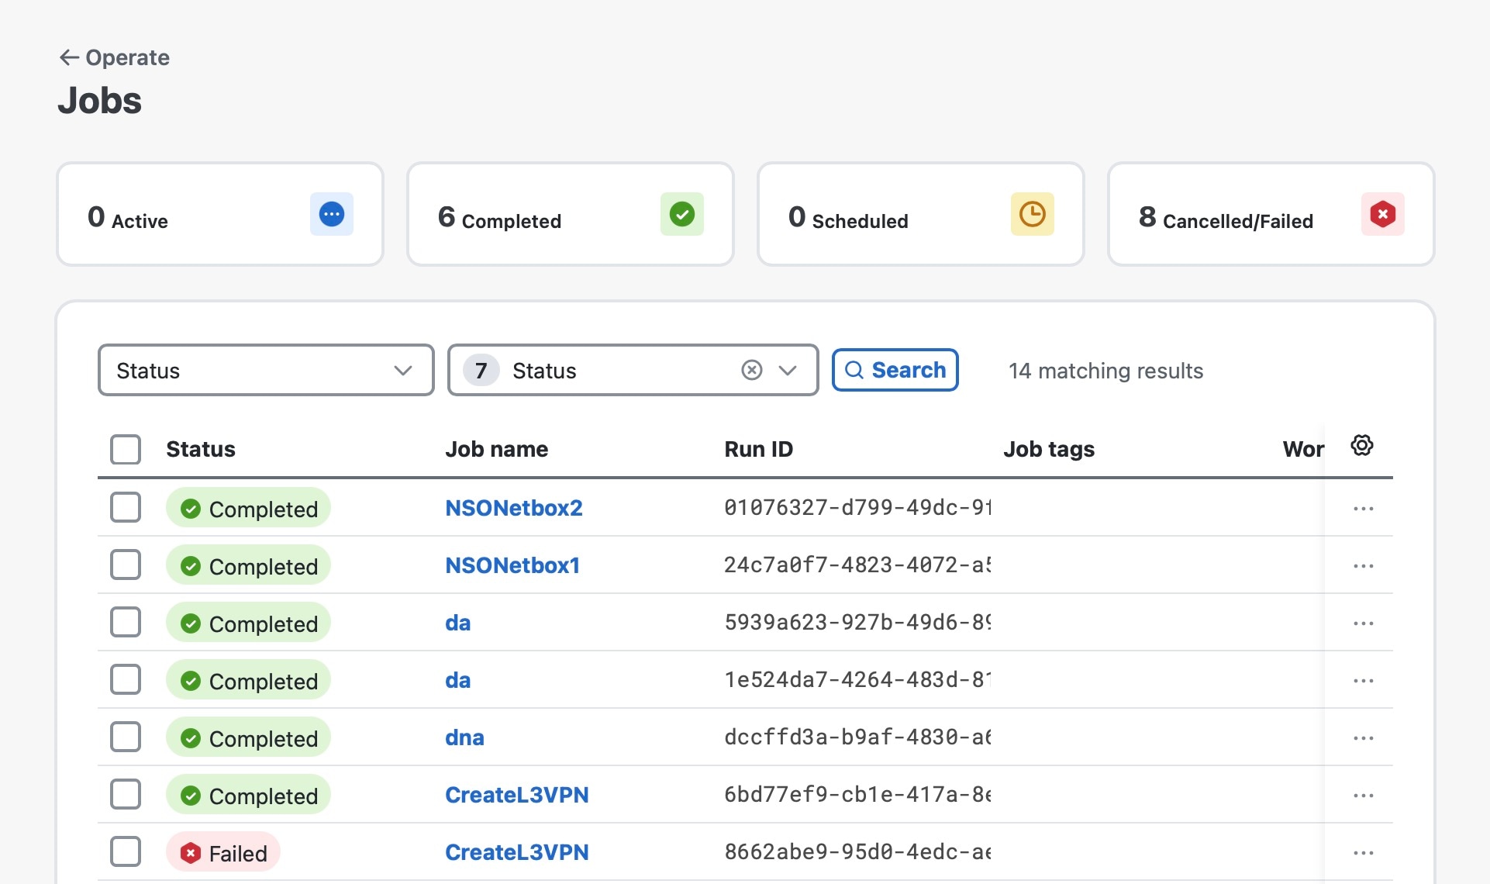
Task: Open the Completed CreateL3VPN job link
Action: [517, 795]
